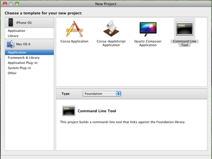Select highlighted Application under Mac OS X
Screen dimensions: 212x159
click(x=30, y=53)
